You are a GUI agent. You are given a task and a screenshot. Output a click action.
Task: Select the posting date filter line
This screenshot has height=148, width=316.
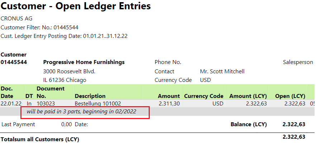tap(64, 36)
